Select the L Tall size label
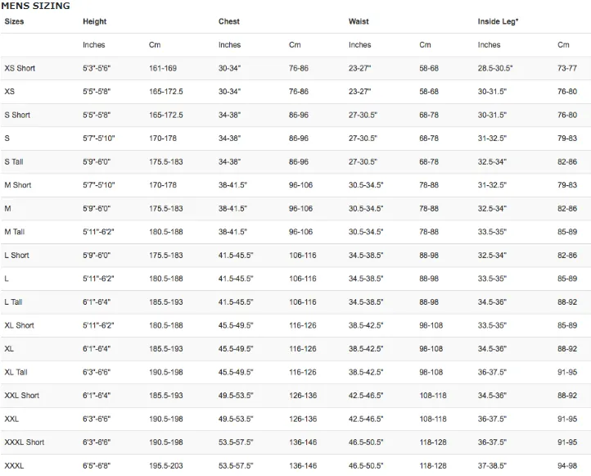 [x=13, y=302]
